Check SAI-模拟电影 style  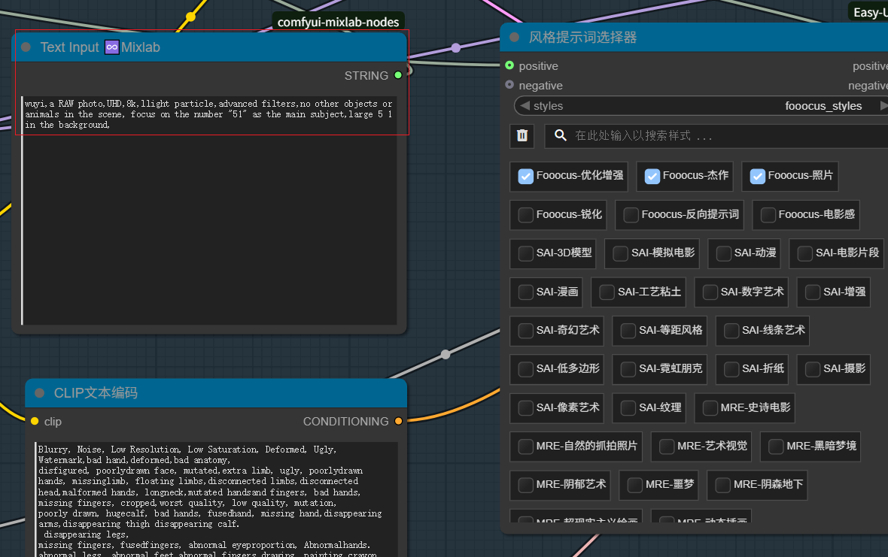(x=621, y=253)
